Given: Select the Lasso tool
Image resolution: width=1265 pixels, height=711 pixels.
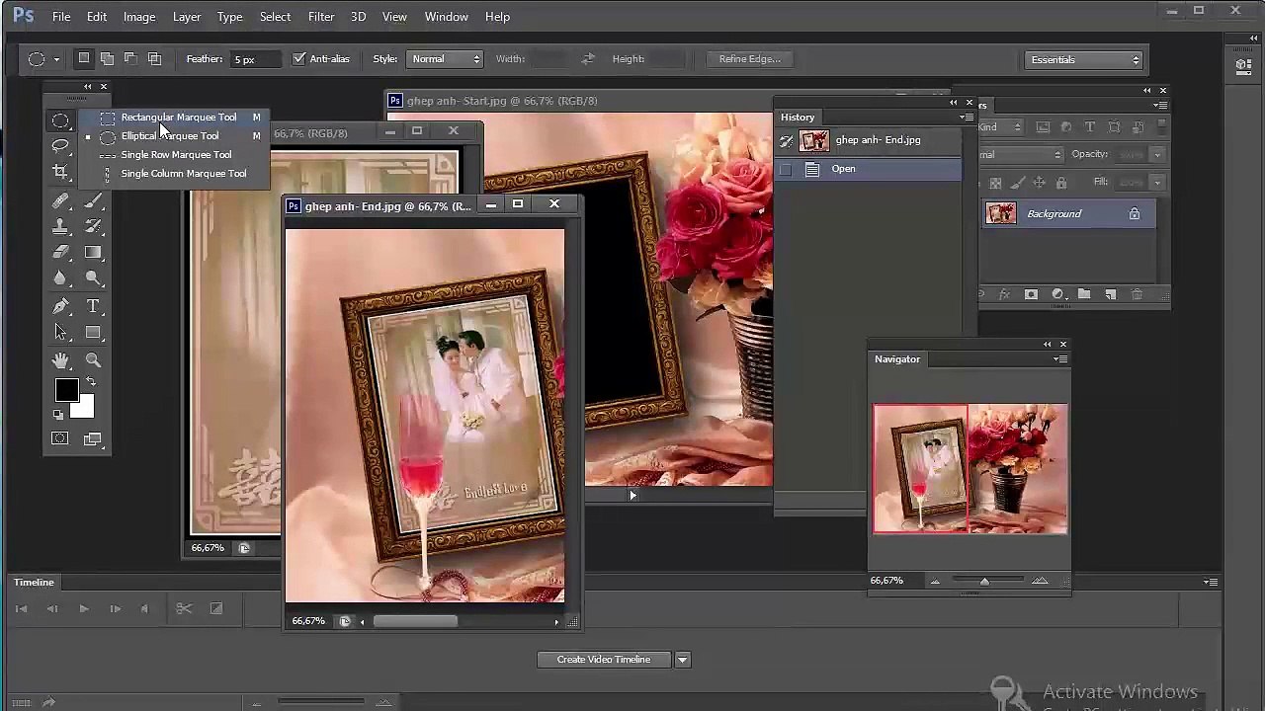Looking at the screenshot, I should pyautogui.click(x=60, y=146).
